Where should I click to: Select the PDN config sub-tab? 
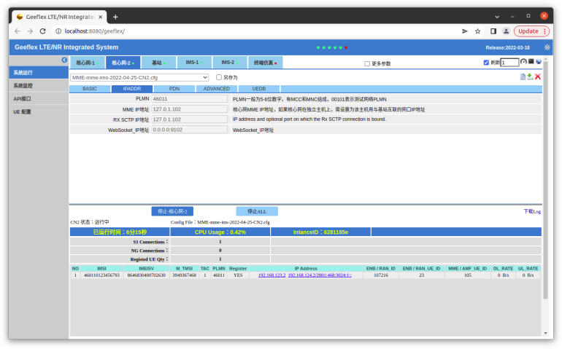pos(174,89)
